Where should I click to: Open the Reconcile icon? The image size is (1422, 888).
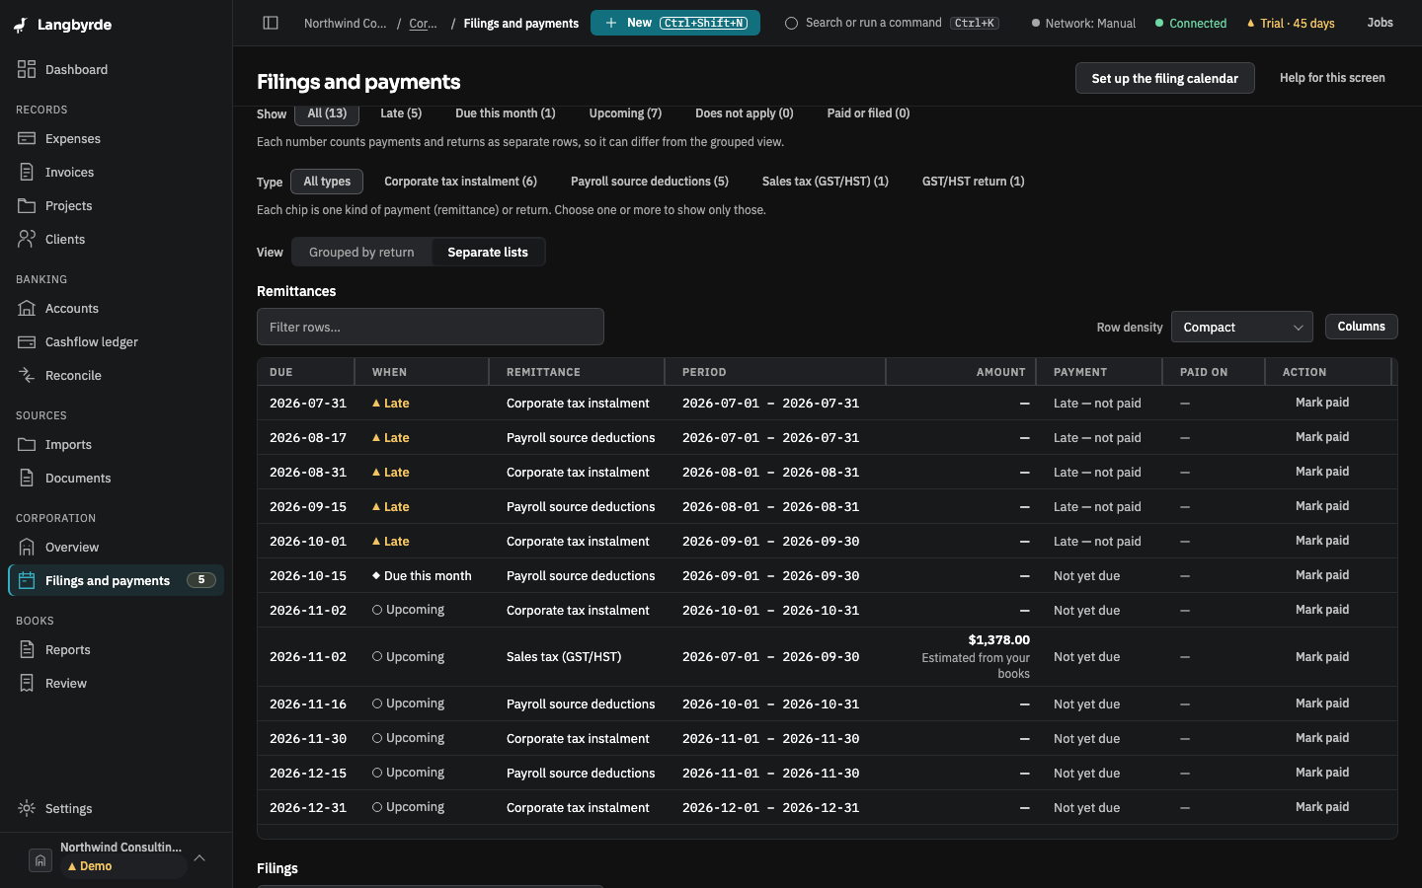pyautogui.click(x=27, y=375)
